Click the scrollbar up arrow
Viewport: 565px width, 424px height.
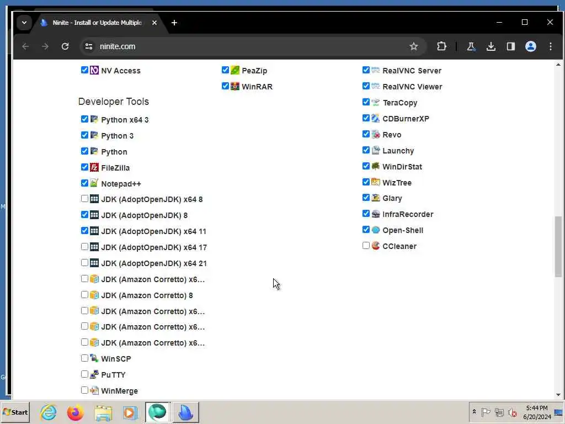tap(558, 65)
